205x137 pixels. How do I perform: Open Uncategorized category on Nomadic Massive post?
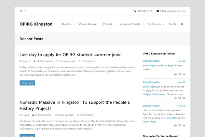66,115
